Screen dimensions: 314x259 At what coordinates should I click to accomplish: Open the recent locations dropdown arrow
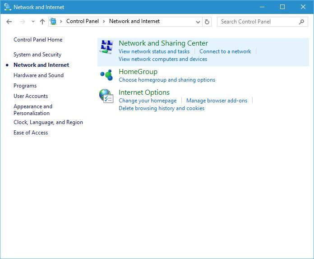click(x=33, y=22)
